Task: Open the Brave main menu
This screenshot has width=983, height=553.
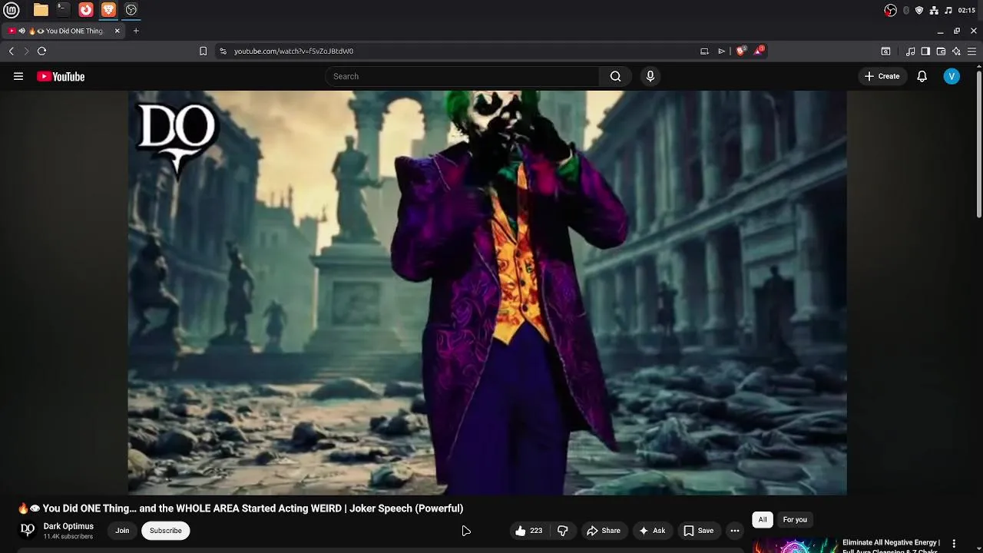Action: click(x=971, y=51)
